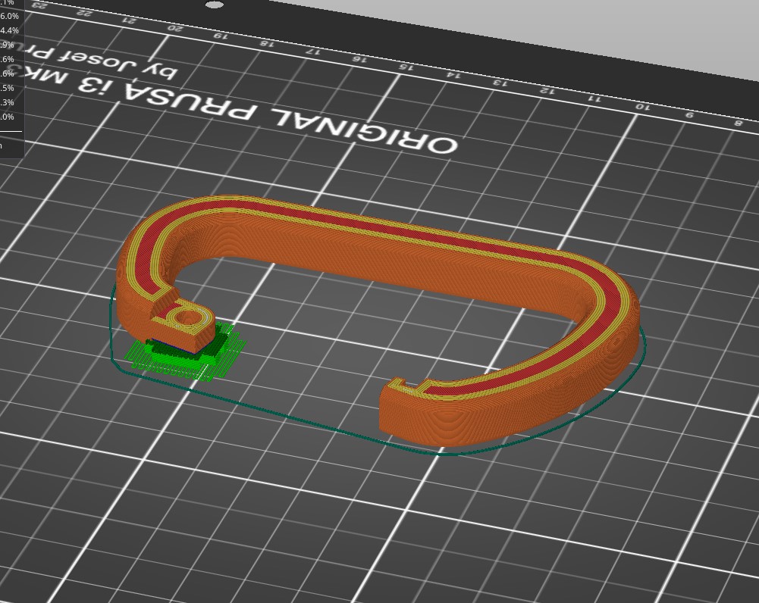Toggle the first 0.6% legend row

[x=11, y=61]
